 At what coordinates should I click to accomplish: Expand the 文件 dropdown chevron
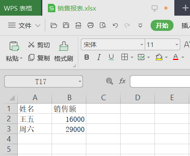click(x=38, y=26)
